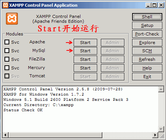The image size is (166, 140).
Task: Start the Apache module
Action: pyautogui.click(x=85, y=43)
